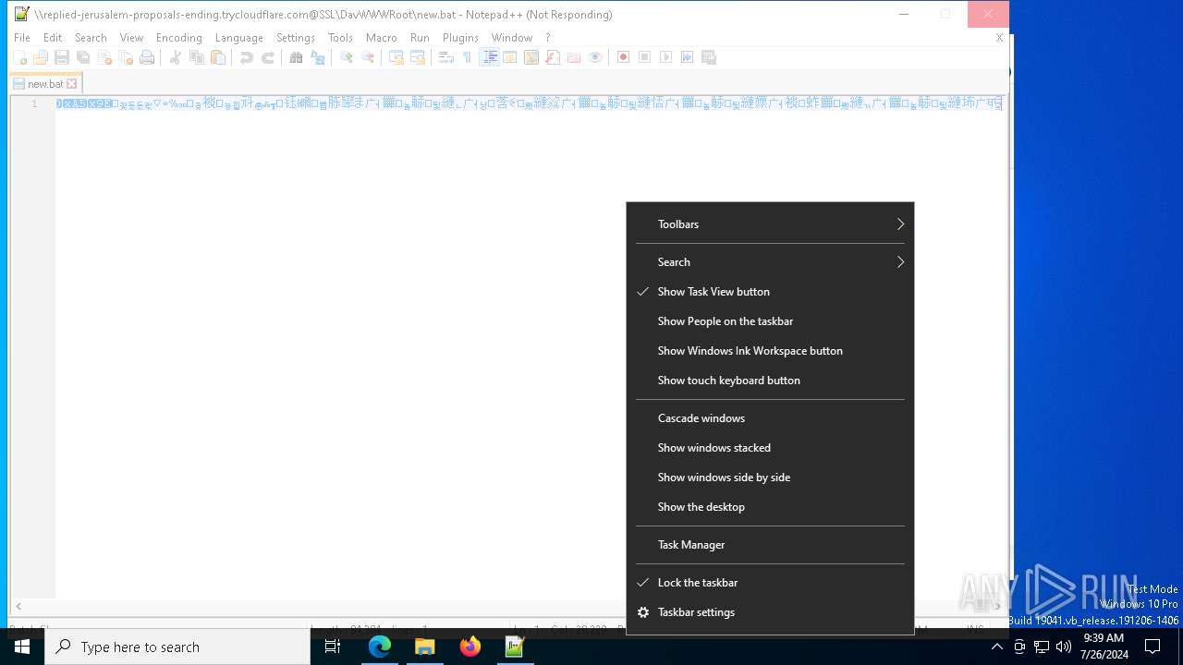The image size is (1183, 665).
Task: Expand the Toolbars submenu in context menu
Action: [x=770, y=224]
